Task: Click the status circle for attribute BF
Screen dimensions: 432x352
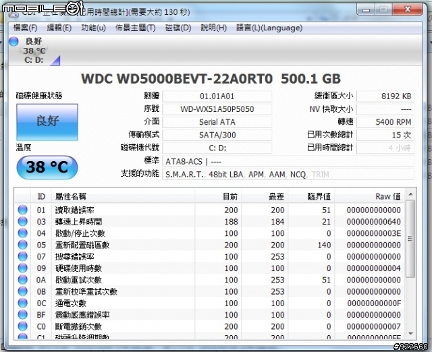Action: pos(22,314)
